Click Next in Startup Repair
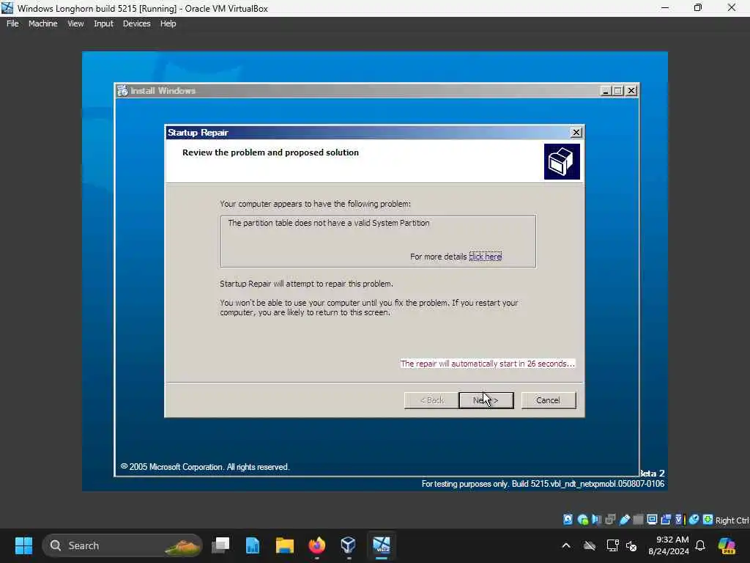 pyautogui.click(x=486, y=400)
